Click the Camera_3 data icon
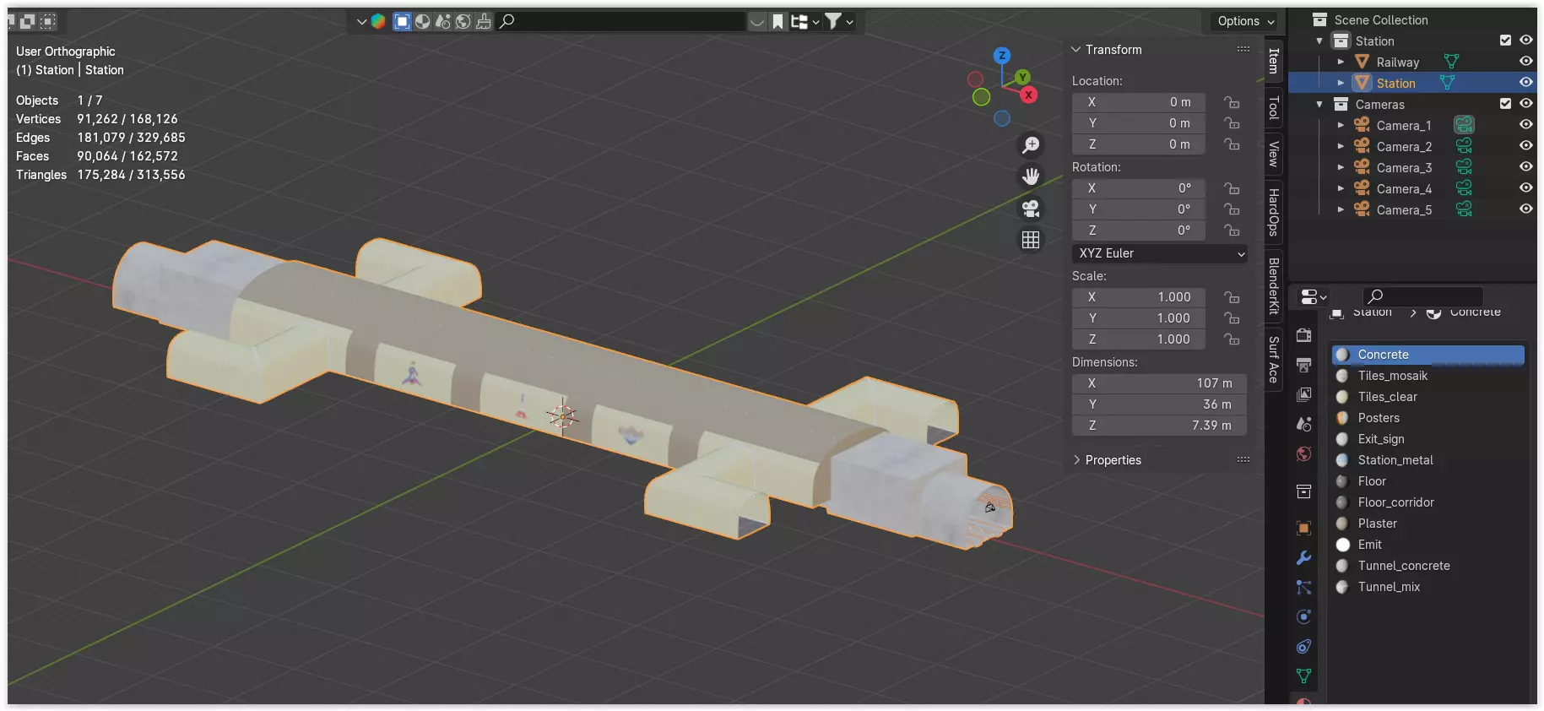 [x=1464, y=167]
